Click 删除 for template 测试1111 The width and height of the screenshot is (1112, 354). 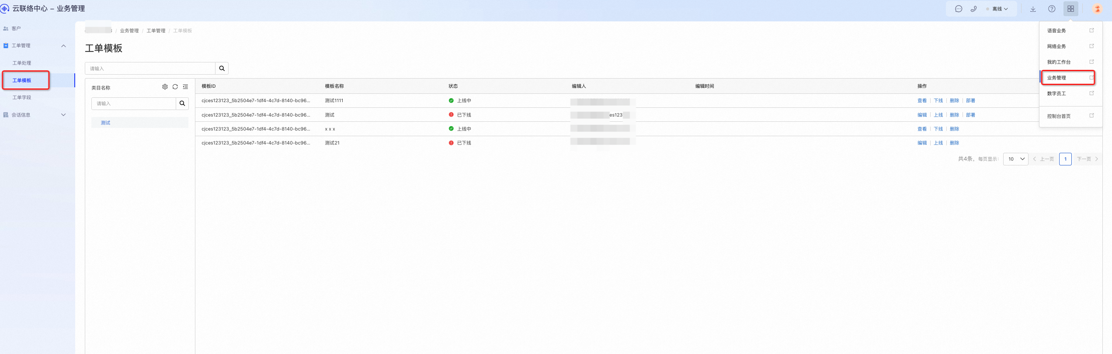click(x=954, y=100)
